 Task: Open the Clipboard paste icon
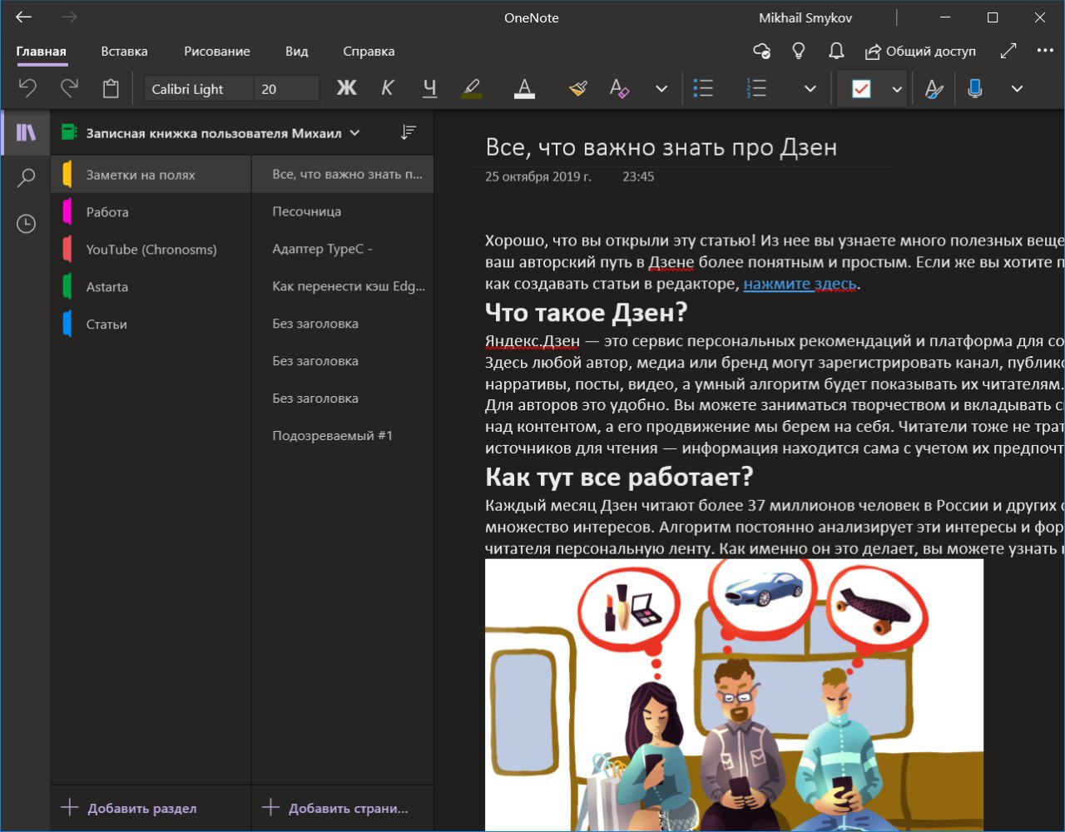111,88
